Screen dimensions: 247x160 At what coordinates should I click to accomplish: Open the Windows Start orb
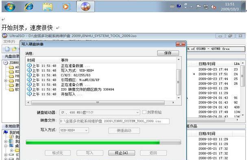click(10, 6)
